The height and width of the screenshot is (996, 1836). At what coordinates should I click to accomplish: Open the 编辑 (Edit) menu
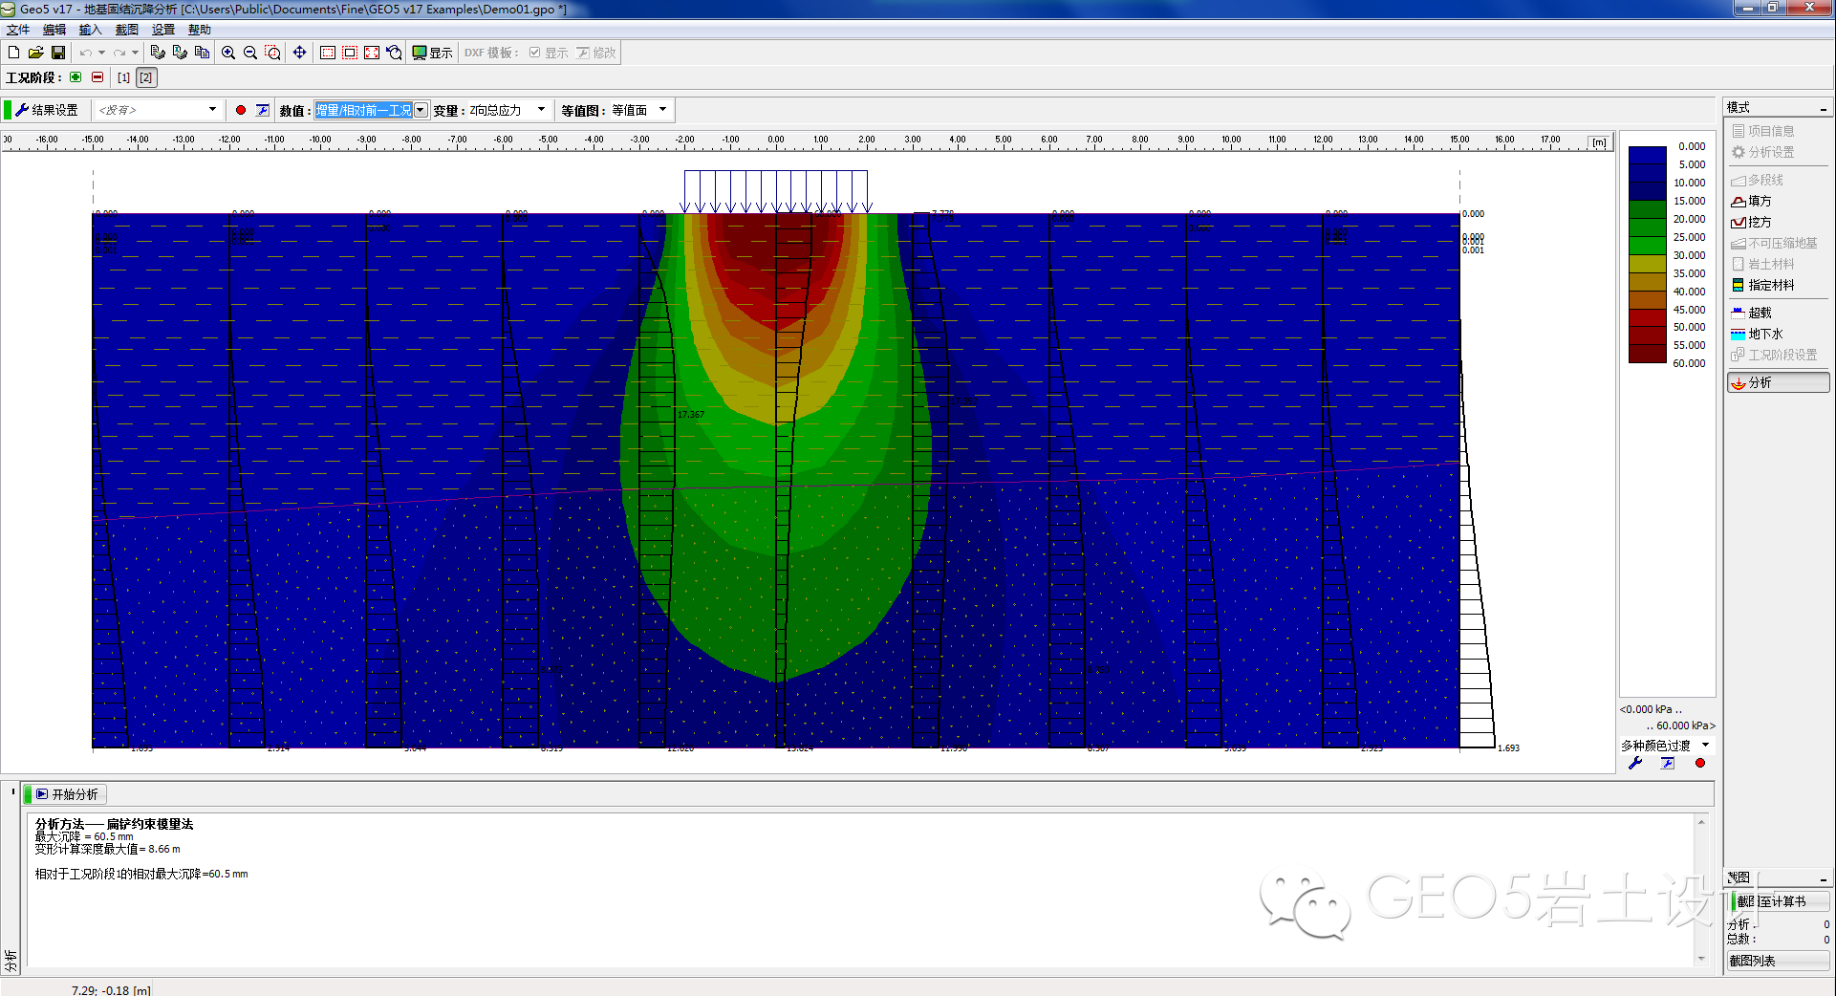pos(54,30)
